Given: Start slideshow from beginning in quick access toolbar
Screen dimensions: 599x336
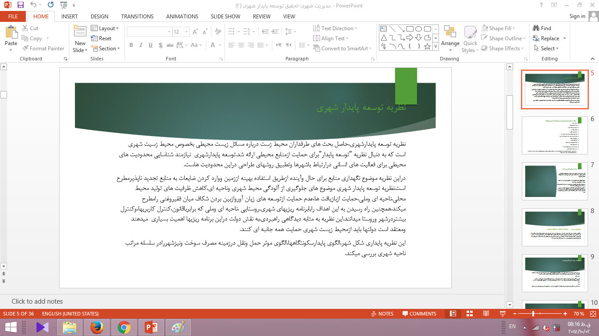Looking at the screenshot, I should (x=64, y=5).
